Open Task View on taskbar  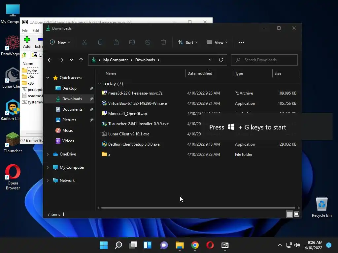tap(133, 245)
